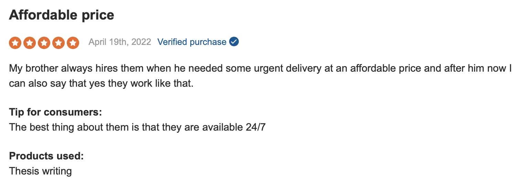Click the tip sentence "The best thing about them"
523x181 pixels.
click(x=137, y=127)
